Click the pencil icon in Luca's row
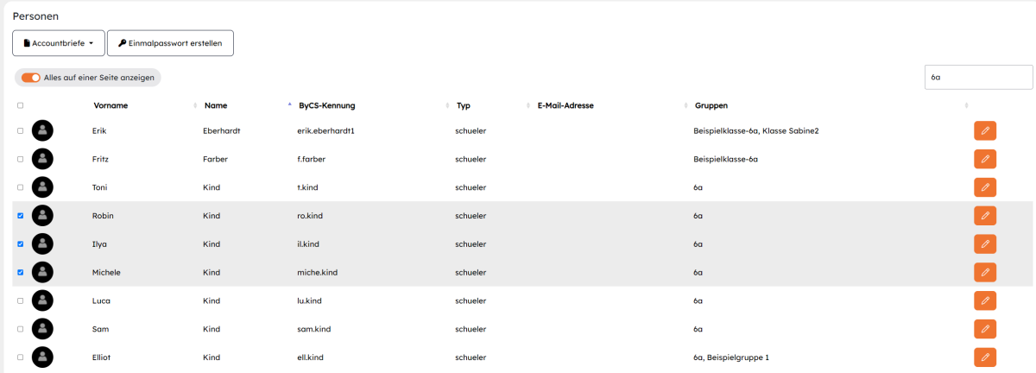 point(985,300)
